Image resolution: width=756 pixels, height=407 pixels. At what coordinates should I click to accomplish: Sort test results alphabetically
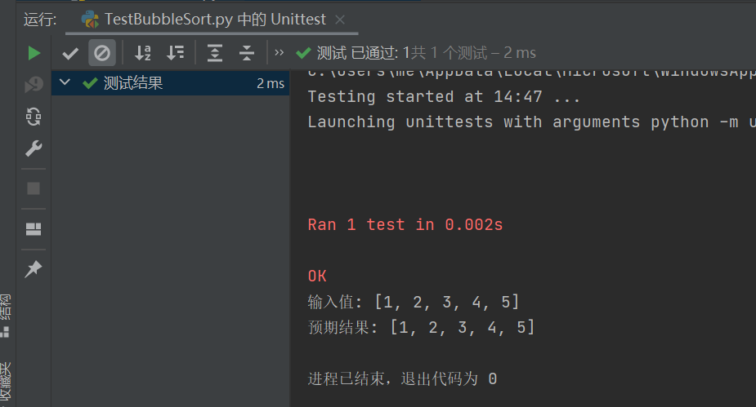(143, 53)
